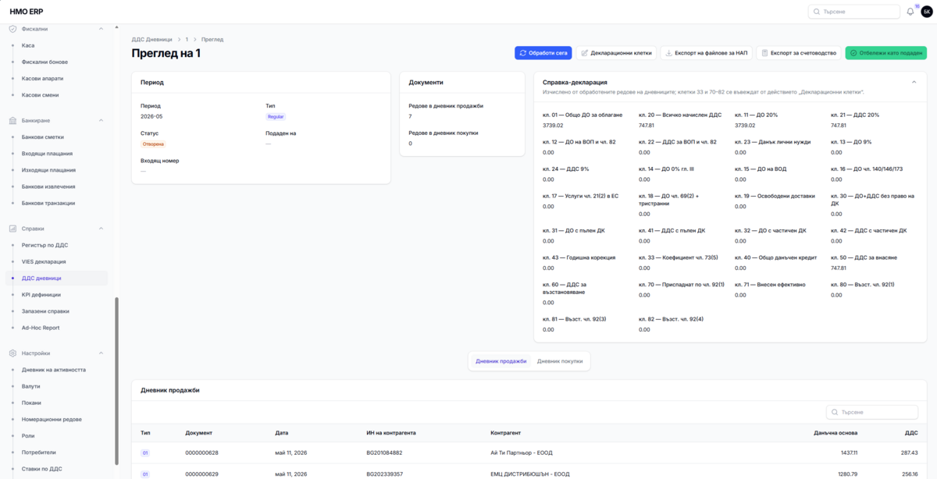Collapse the Справка-декларация panel
The width and height of the screenshot is (937, 479).
coord(914,82)
